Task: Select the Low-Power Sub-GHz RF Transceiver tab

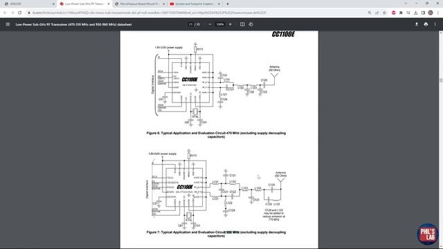Action: coord(84,4)
